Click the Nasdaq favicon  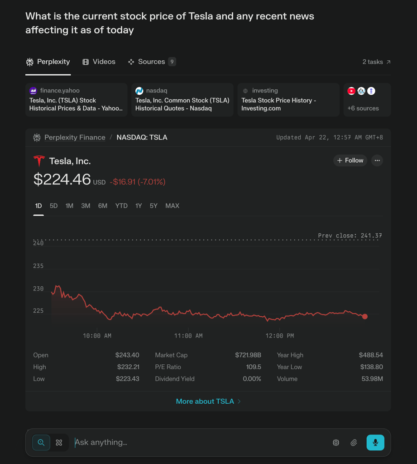tap(139, 91)
